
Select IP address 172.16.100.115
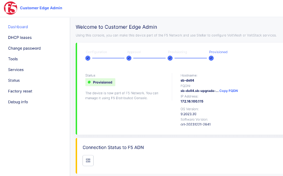pyautogui.click(x=192, y=102)
